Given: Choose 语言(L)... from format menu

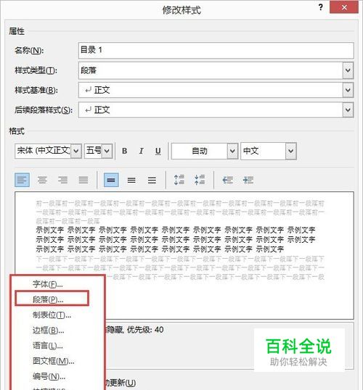Looking at the screenshot, I should [48, 346].
